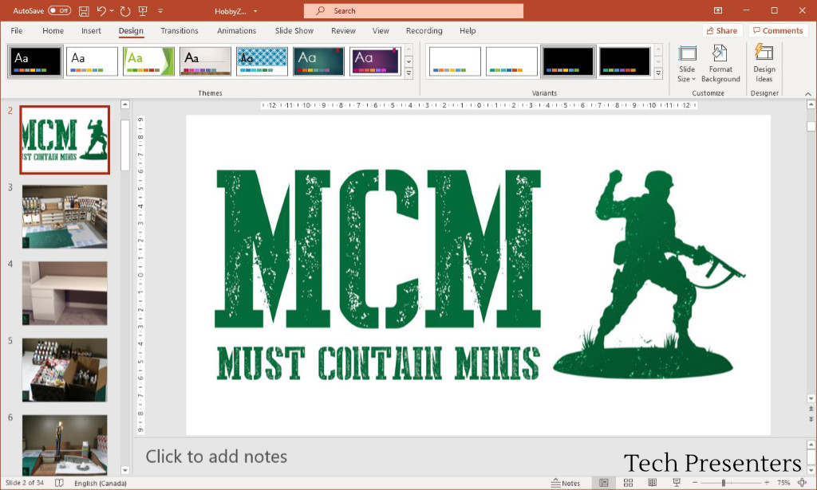Save the presentation with the floppy disk icon
Image resolution: width=817 pixels, height=490 pixels.
click(x=83, y=11)
